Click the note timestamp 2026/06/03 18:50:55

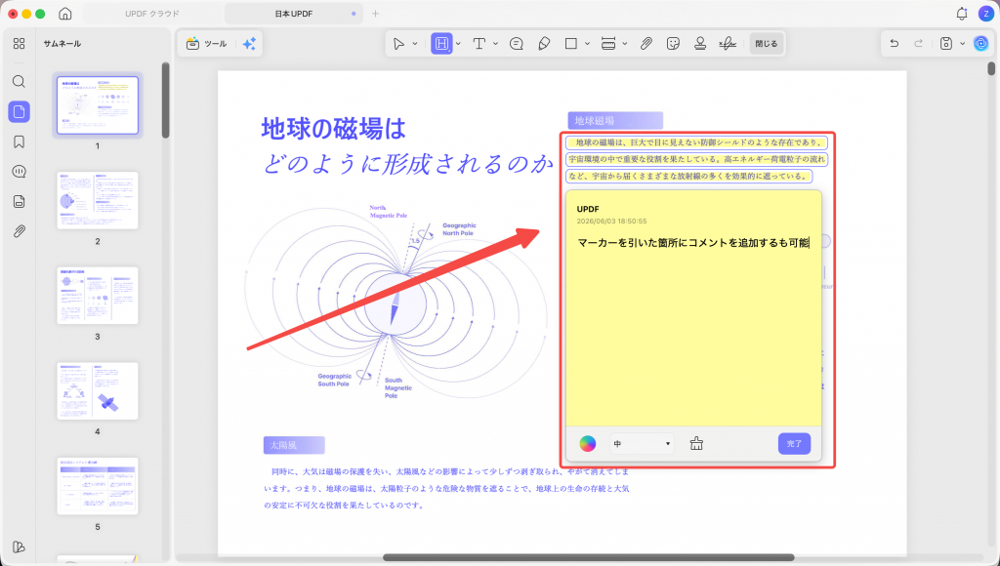click(x=611, y=222)
